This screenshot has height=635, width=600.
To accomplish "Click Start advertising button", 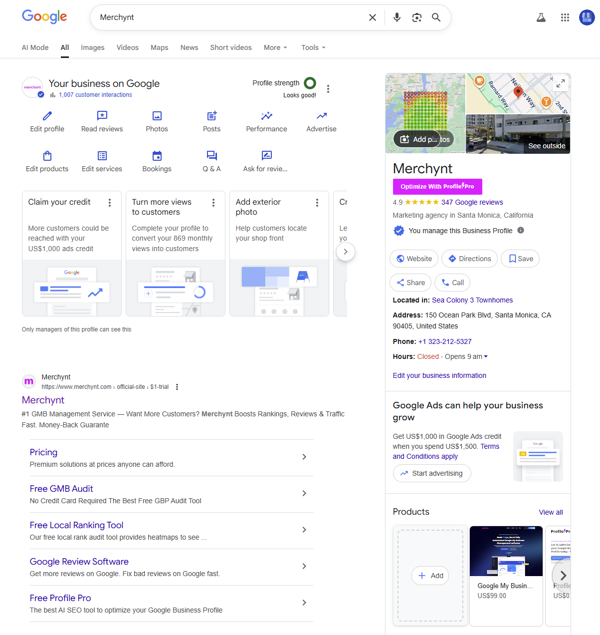I will pos(432,473).
